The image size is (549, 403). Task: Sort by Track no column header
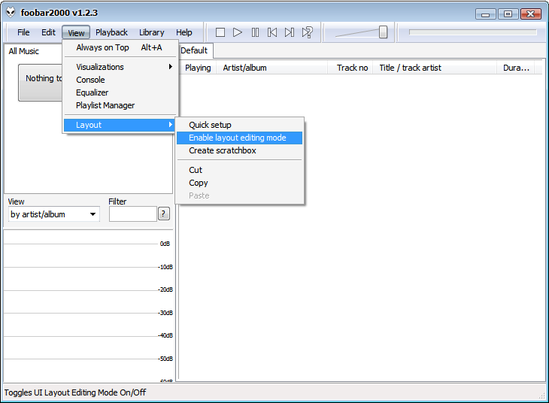(350, 68)
